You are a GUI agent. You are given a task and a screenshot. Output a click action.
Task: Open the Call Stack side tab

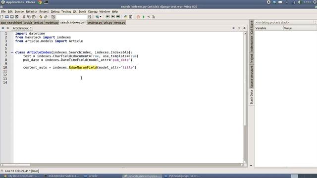pyautogui.click(x=252, y=27)
